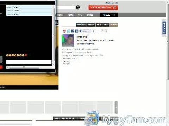Click the light-blue Twitter share icon
The height and width of the screenshot is (126, 169).
coord(69,31)
